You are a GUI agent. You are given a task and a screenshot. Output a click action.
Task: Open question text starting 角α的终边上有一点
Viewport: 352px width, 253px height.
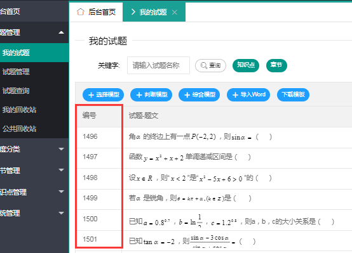(201, 137)
